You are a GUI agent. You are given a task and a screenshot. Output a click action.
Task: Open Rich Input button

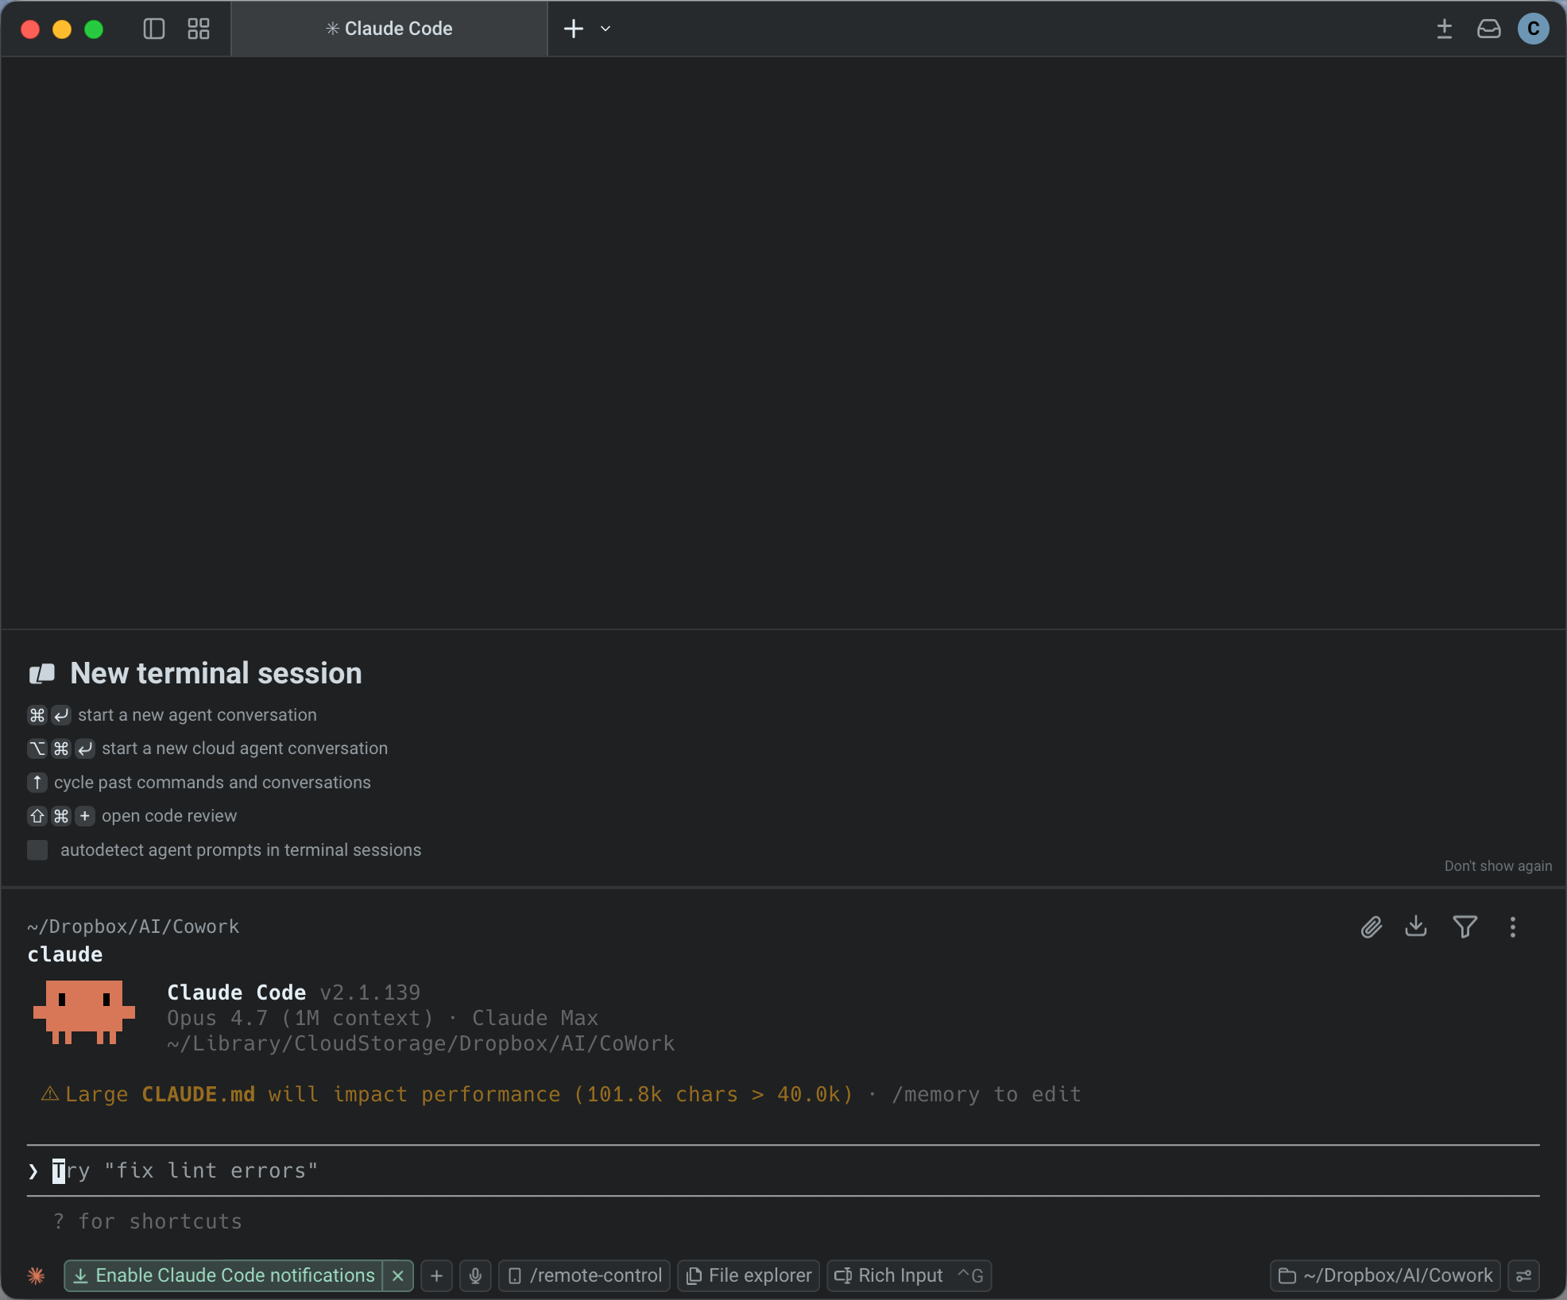click(909, 1275)
